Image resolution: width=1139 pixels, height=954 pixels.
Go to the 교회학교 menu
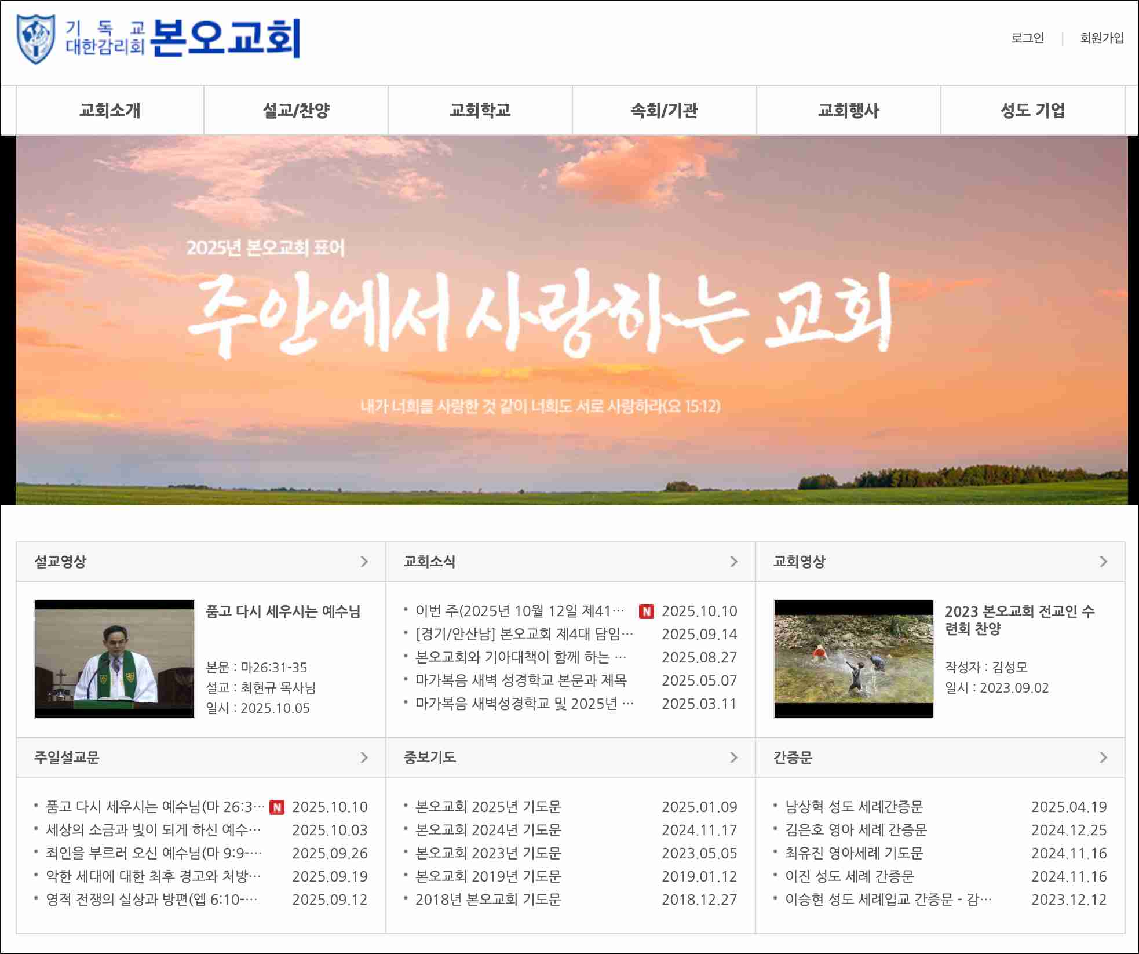point(480,110)
